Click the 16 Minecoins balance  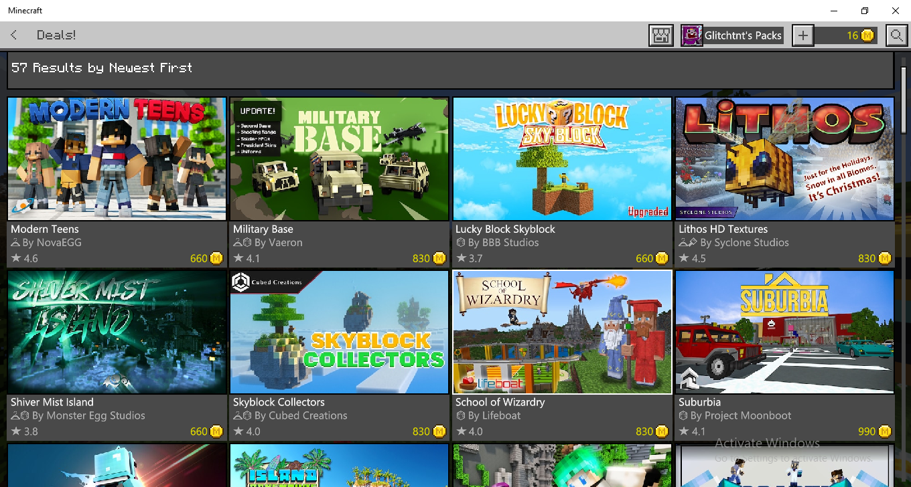coord(846,35)
